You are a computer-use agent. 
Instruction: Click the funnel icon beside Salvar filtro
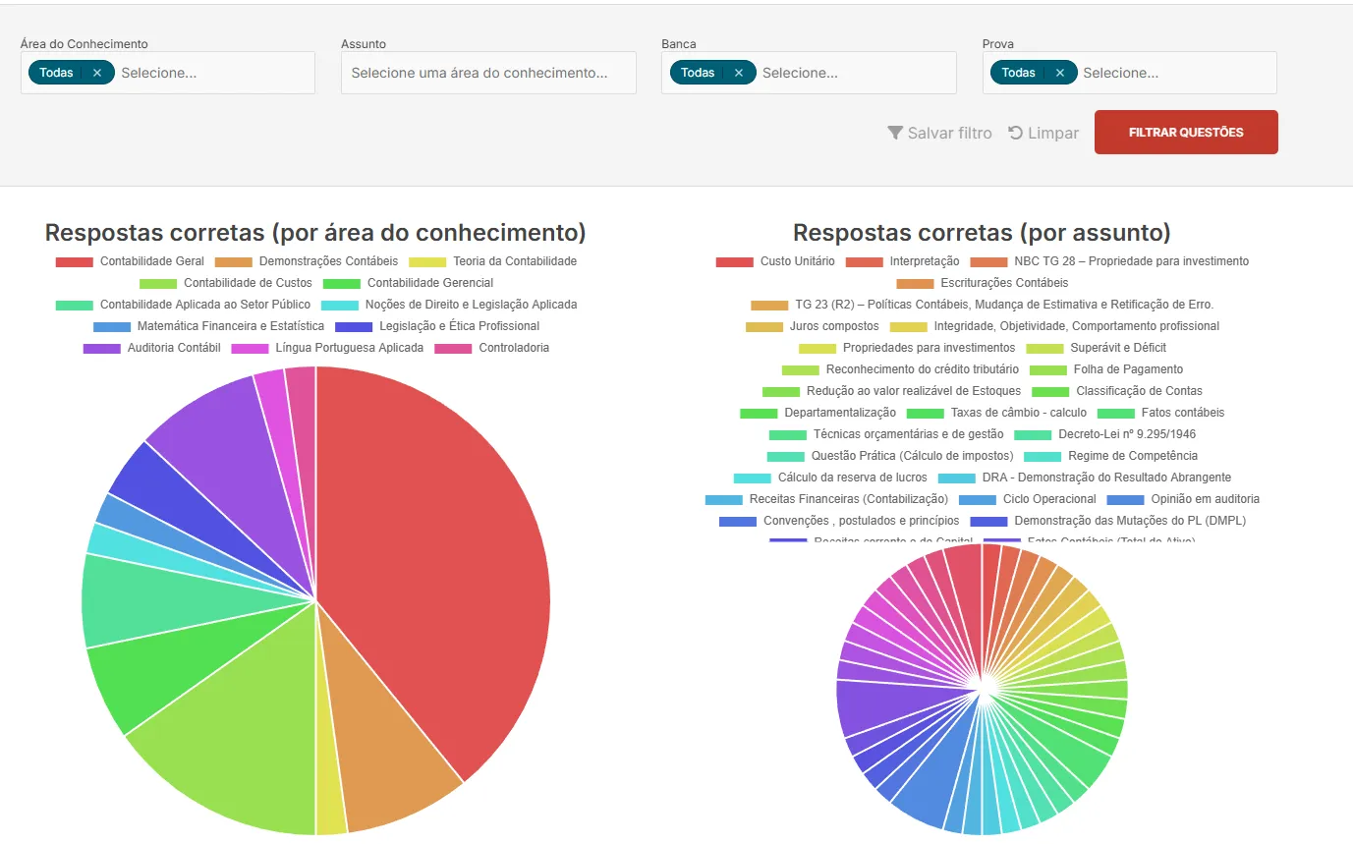pyautogui.click(x=895, y=133)
